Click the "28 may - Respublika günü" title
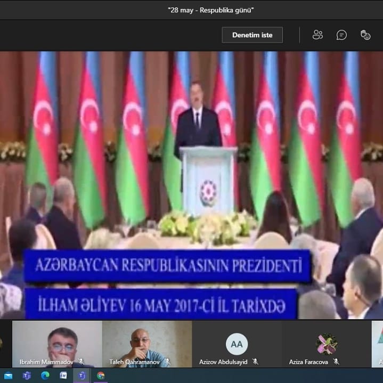383x383 pixels. click(x=210, y=10)
